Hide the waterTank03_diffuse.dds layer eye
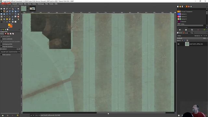This screenshot has height=117, width=208. point(178,44)
